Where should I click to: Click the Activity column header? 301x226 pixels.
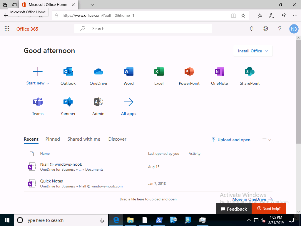195,154
